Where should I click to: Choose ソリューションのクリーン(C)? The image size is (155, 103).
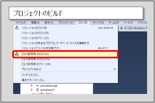[x=65, y=38]
